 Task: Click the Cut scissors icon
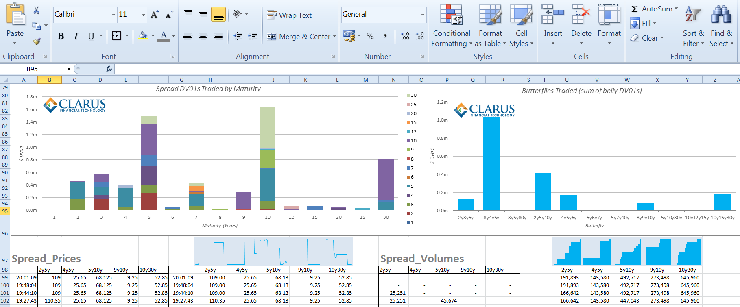[37, 10]
